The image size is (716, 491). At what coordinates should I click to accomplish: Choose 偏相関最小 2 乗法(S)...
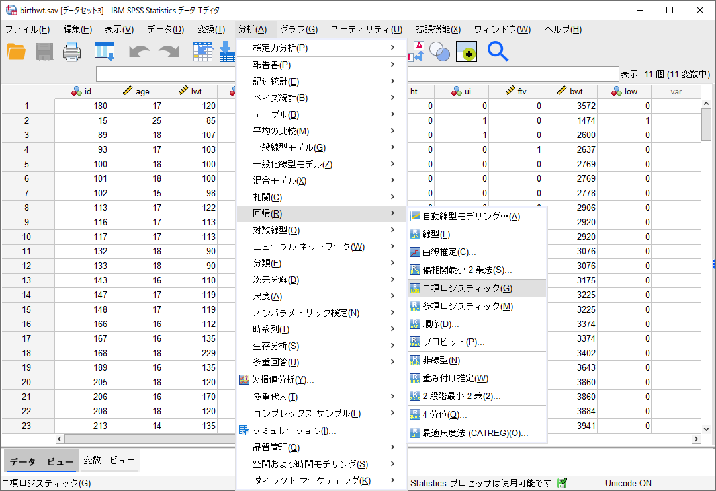[476, 270]
